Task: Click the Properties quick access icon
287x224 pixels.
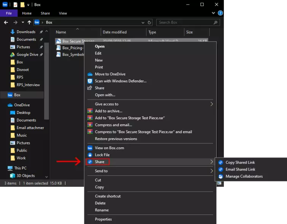Action: pyautogui.click(x=15, y=5)
